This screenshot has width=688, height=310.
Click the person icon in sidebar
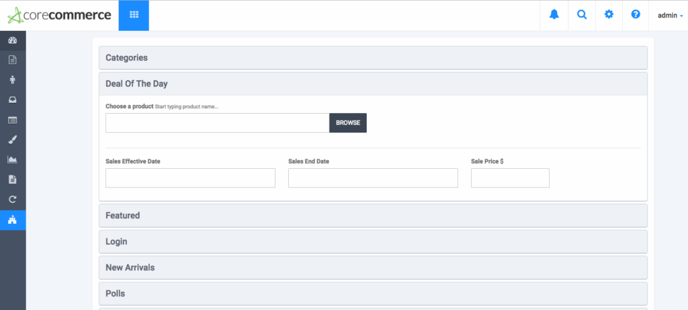click(13, 79)
